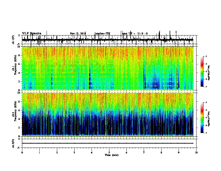Click the ch.2 spectrogram panel
This screenshot has height=171, width=221.
tap(108, 115)
